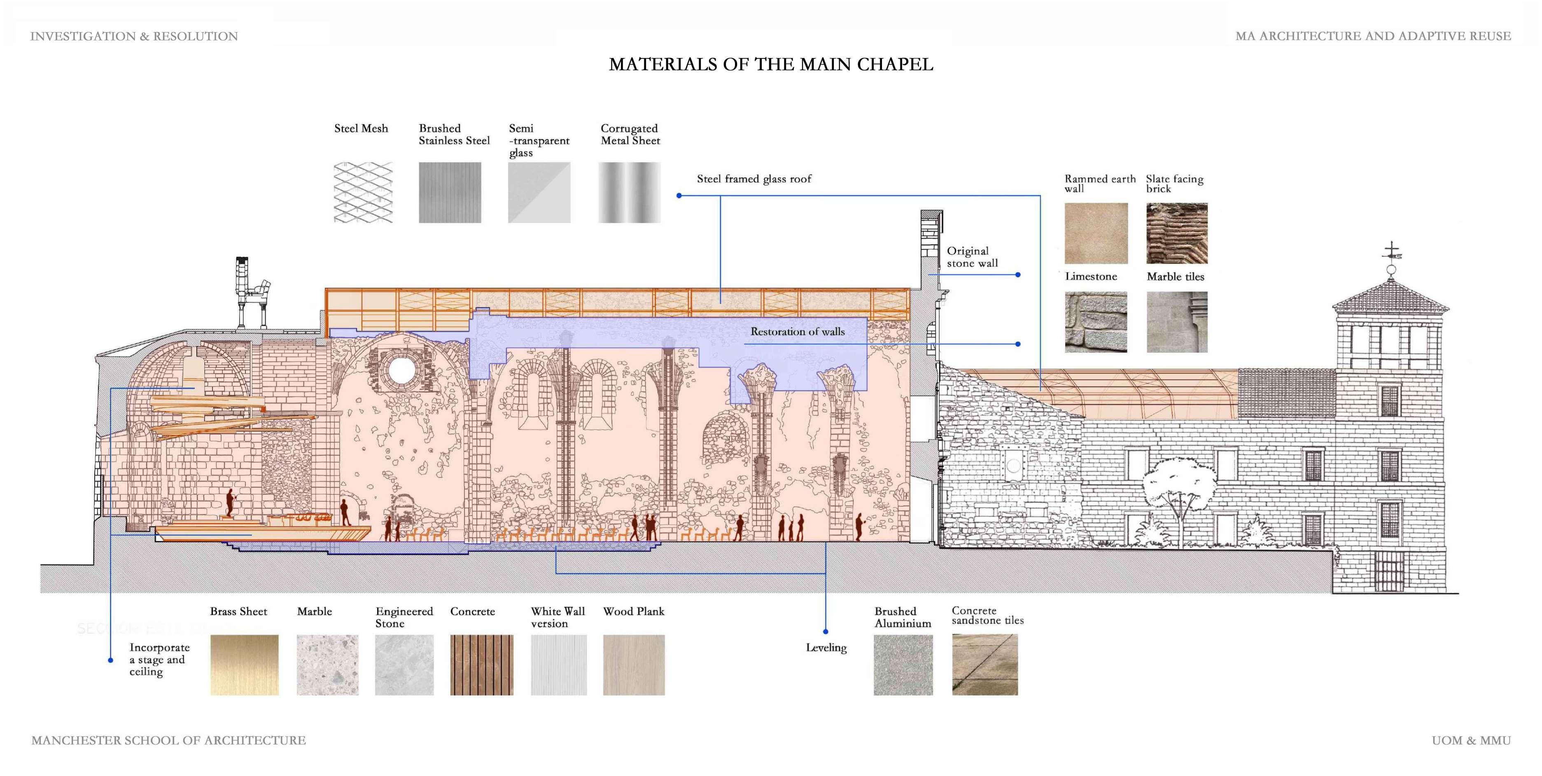1542x776 pixels.
Task: Click the 'Steel framed glass roof' label
Action: coord(754,179)
